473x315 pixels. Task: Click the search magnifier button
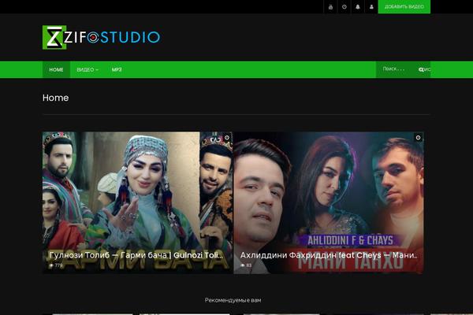(424, 69)
